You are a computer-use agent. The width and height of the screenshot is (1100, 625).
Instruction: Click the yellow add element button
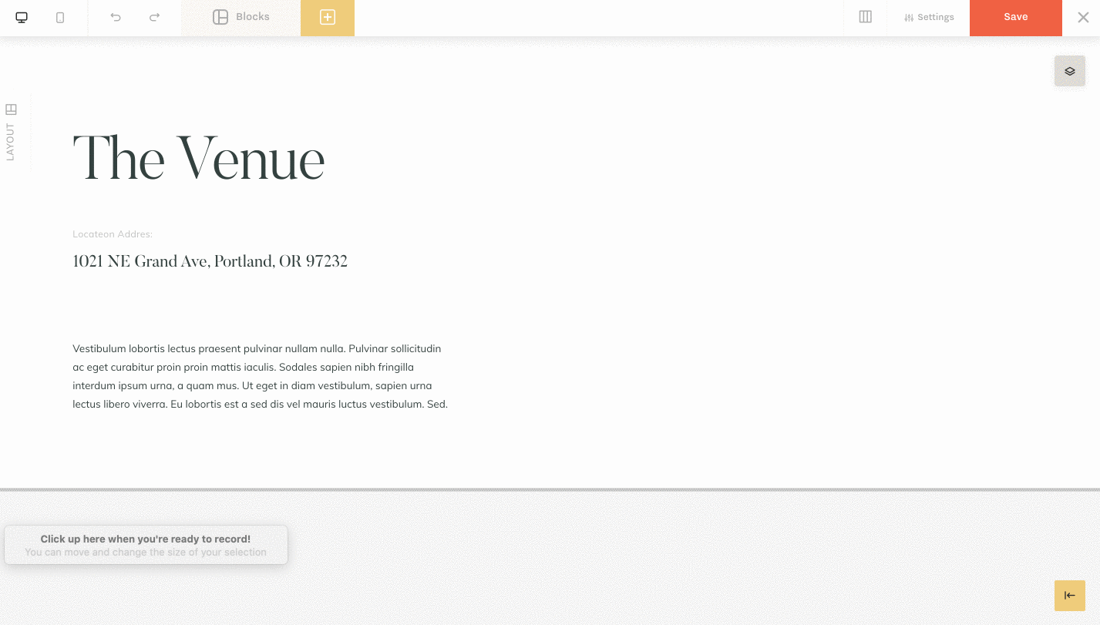coord(328,18)
